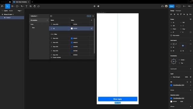Switch to the Layers tab
The width and height of the screenshot is (193, 109).
tap(6, 11)
